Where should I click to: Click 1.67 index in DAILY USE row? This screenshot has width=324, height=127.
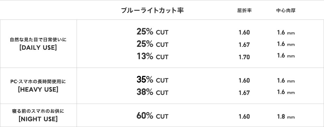pyautogui.click(x=244, y=45)
